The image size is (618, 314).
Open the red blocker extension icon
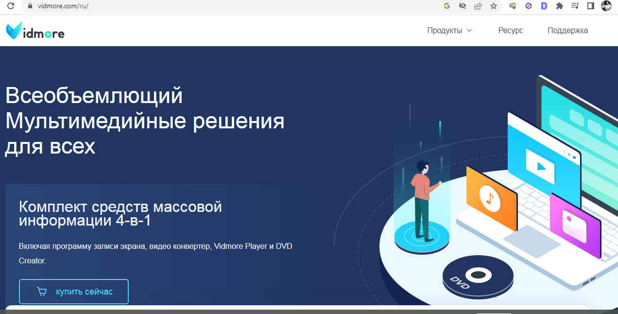click(529, 6)
